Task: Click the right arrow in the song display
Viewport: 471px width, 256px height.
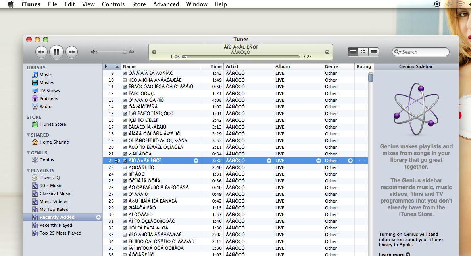Action: click(x=327, y=52)
